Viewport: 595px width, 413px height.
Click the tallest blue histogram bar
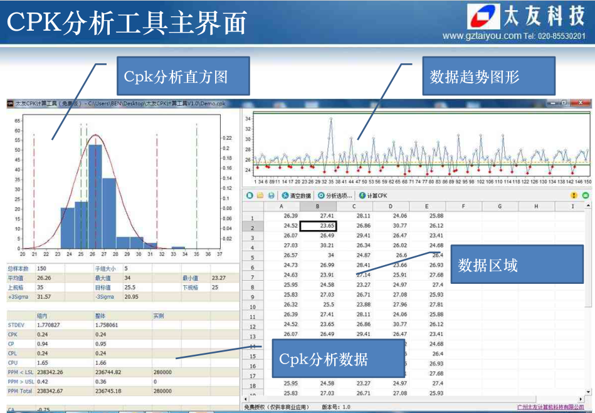(x=95, y=196)
